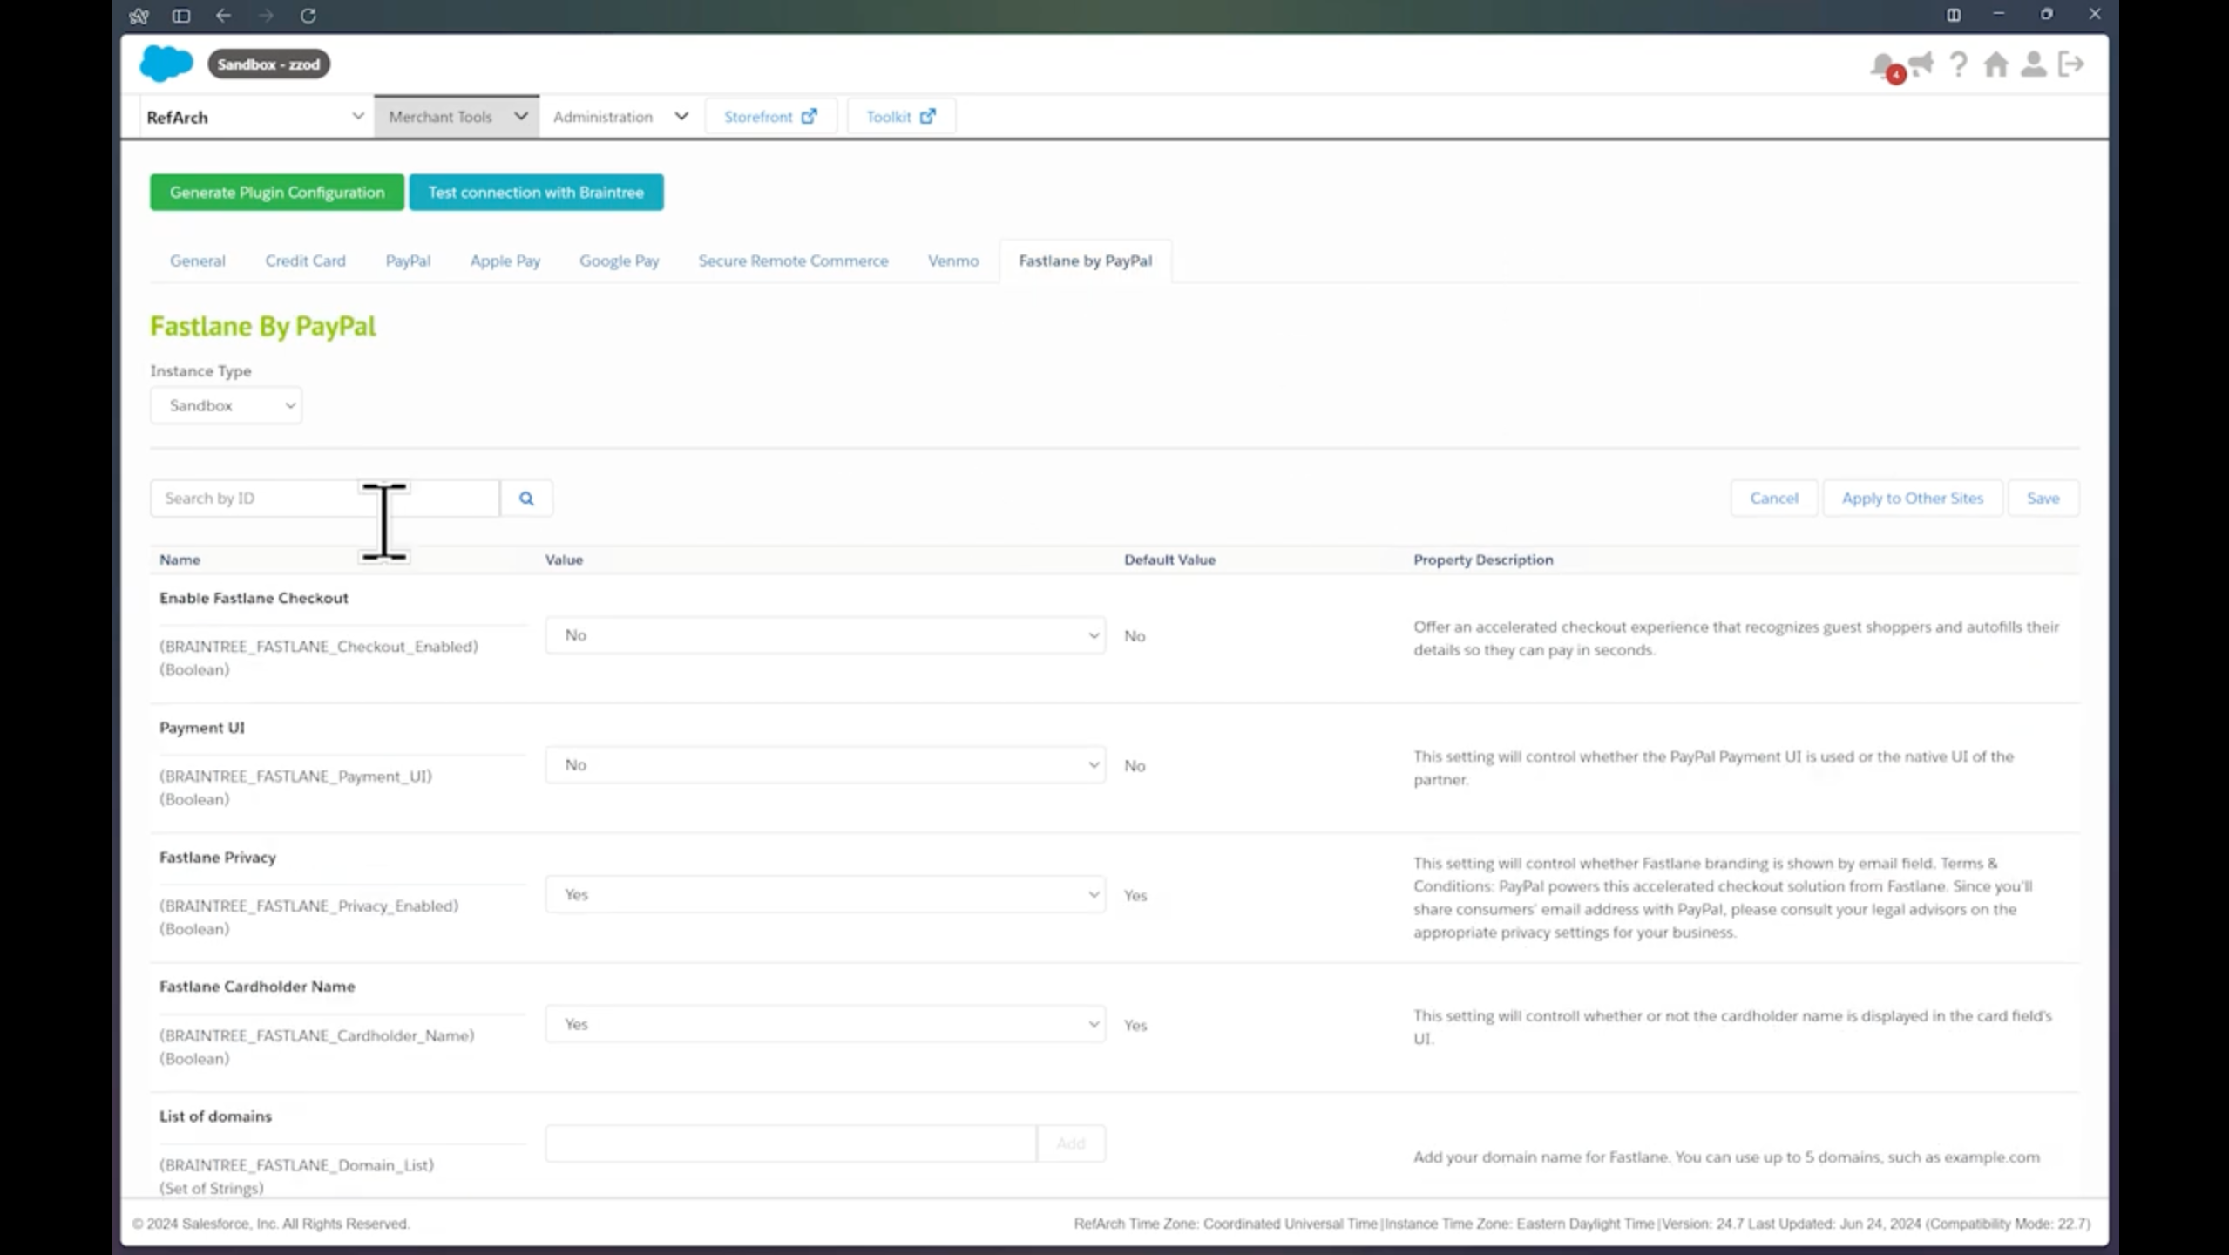Click the Salesforce cloud logo
Viewport: 2229px width, 1255px height.
[x=166, y=64]
